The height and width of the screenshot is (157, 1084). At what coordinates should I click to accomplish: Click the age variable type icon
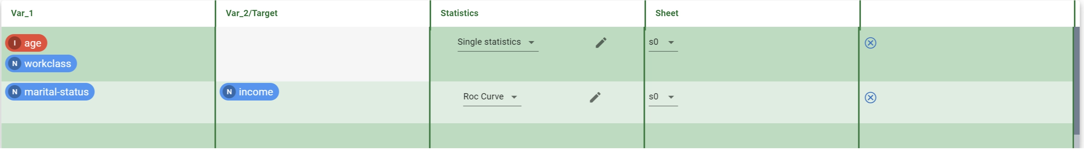[x=15, y=43]
